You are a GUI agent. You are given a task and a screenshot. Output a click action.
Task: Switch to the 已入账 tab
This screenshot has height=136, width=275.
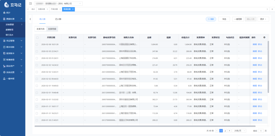point(58,19)
